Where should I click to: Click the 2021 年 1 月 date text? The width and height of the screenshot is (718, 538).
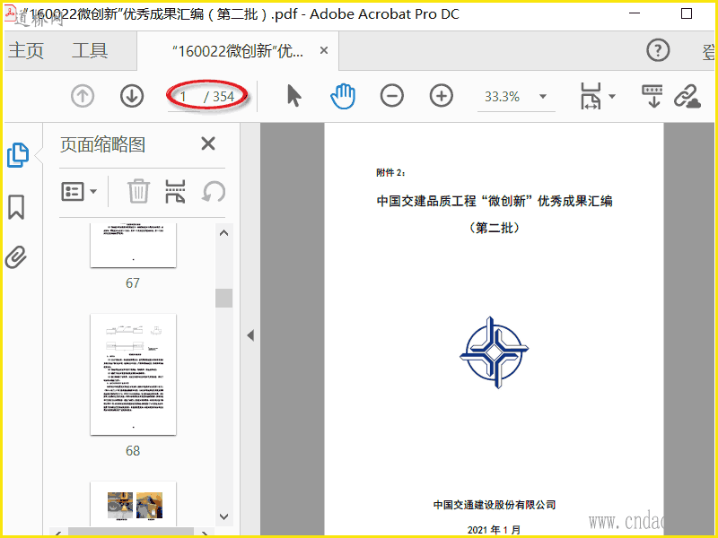tap(495, 530)
